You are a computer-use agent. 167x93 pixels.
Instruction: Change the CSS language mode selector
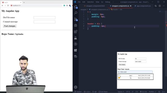point(137,92)
